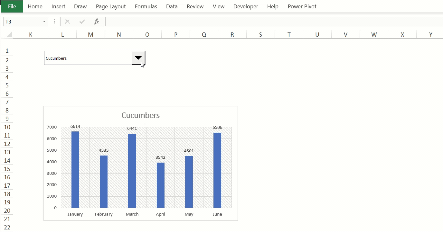Click the June axis label
Image resolution: width=443 pixels, height=232 pixels.
point(217,214)
